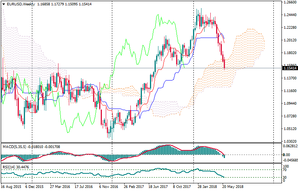Click the 16 Aug 2015 date label
The image size is (298, 191).
click(10, 187)
